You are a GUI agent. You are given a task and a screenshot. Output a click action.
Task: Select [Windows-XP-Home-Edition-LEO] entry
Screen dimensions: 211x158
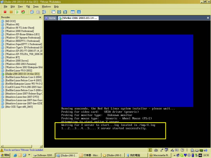22,34
